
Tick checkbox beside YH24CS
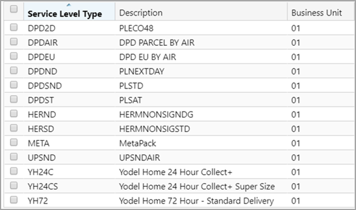(14, 186)
